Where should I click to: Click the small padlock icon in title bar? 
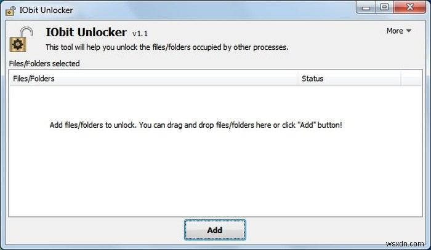point(10,9)
